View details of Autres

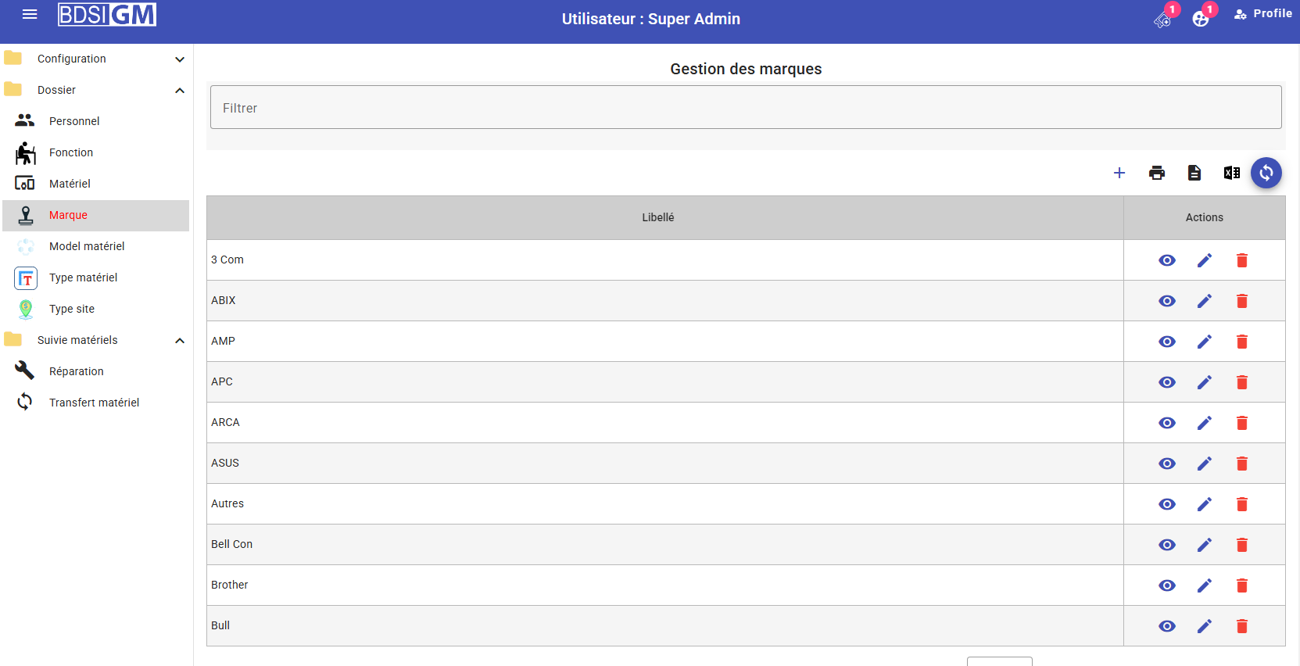(x=1167, y=504)
